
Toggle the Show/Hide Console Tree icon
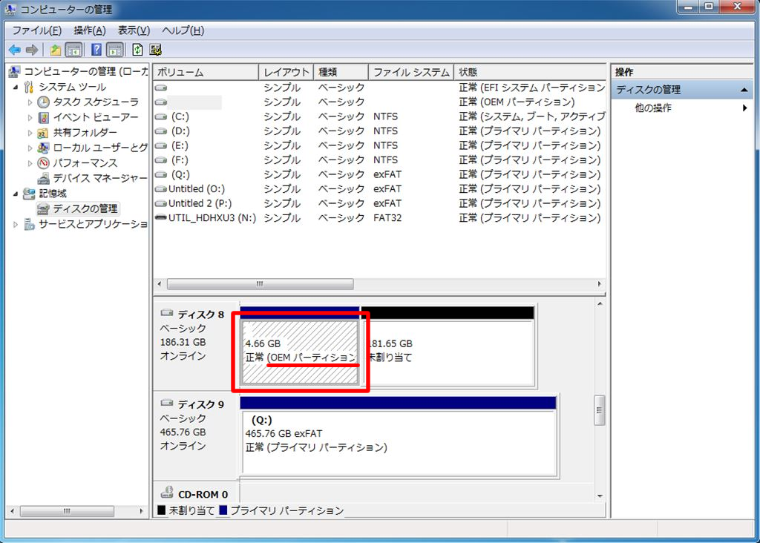(73, 50)
